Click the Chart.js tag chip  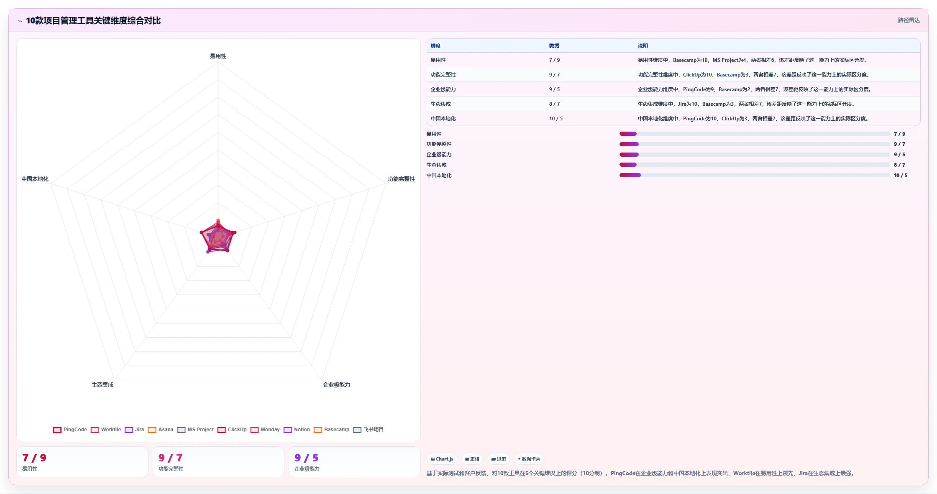[x=442, y=459]
